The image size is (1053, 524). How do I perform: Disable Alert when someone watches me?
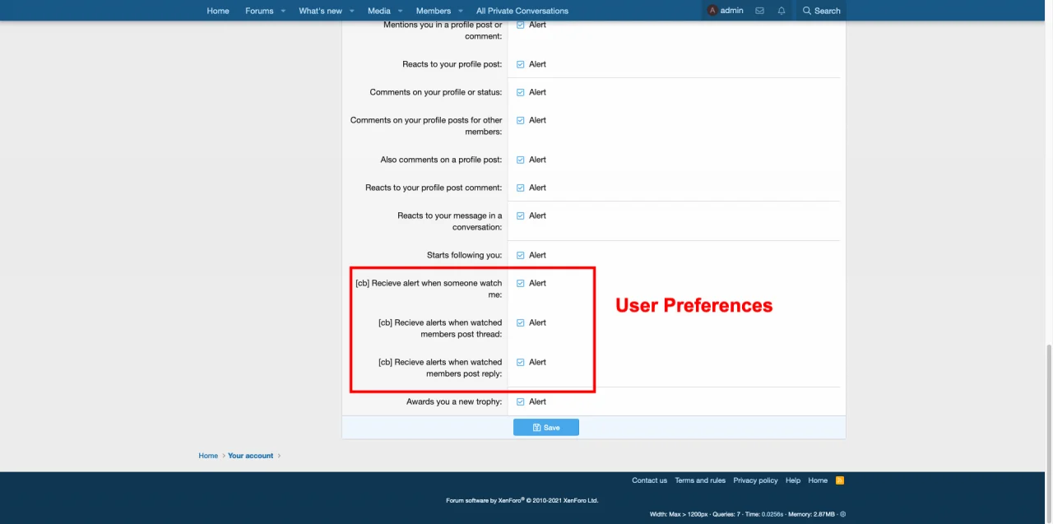pos(520,283)
